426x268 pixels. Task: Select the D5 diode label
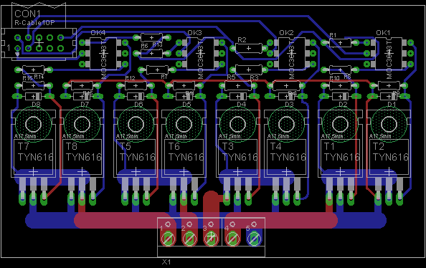(186, 105)
